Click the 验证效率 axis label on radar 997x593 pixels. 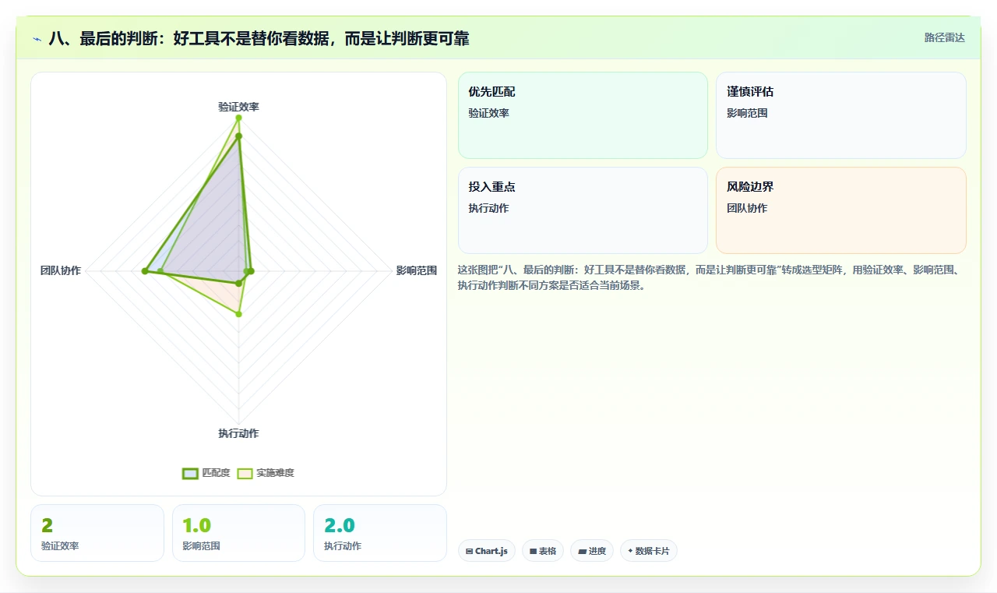pyautogui.click(x=238, y=107)
